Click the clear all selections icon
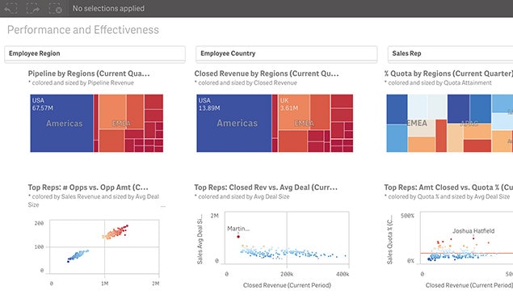This screenshot has height=303, width=513. pos(55,8)
